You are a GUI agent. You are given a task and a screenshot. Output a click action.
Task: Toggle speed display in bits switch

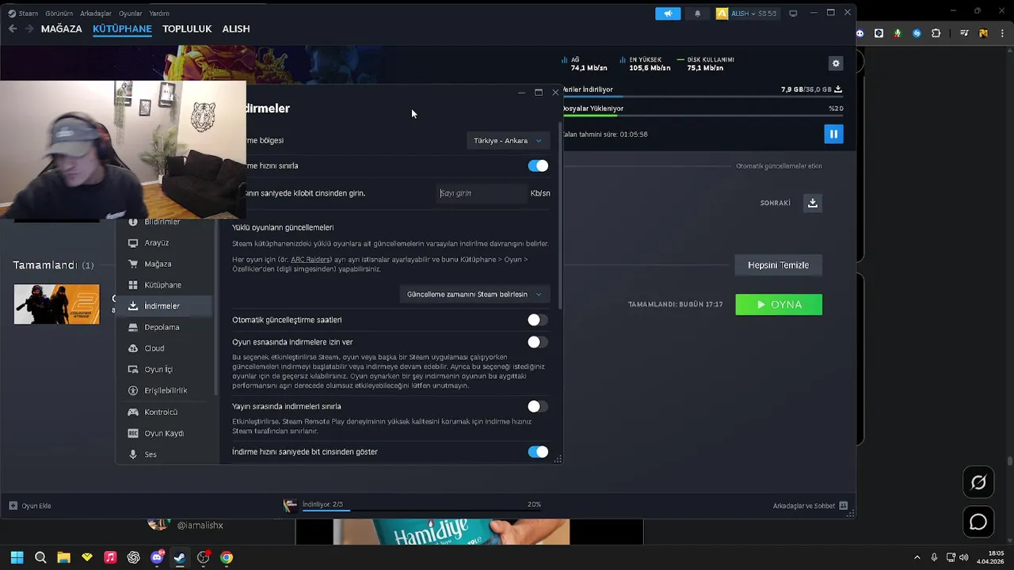pyautogui.click(x=538, y=452)
